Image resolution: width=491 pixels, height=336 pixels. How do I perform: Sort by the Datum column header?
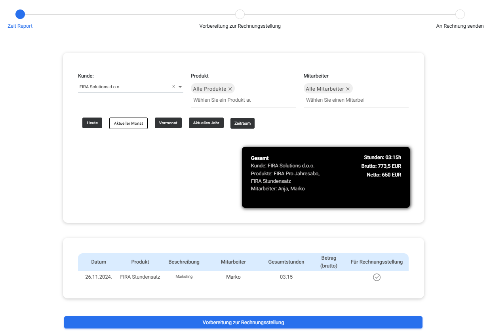point(99,262)
